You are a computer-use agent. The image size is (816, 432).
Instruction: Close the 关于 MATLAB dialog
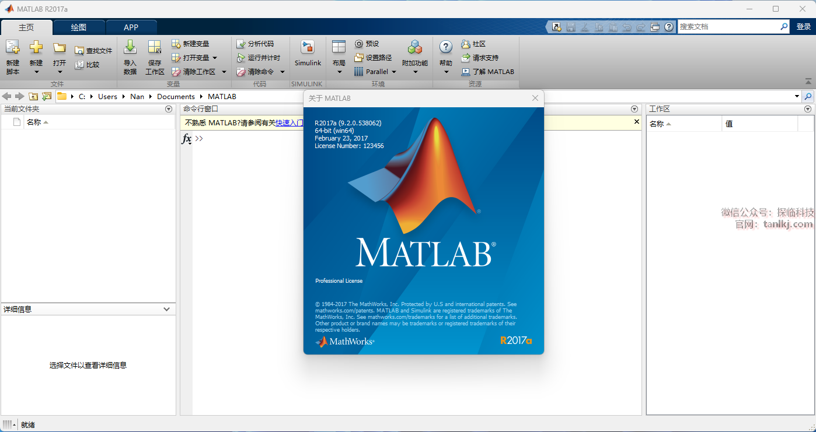[535, 98]
